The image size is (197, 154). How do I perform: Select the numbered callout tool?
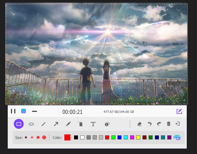[x=107, y=124]
